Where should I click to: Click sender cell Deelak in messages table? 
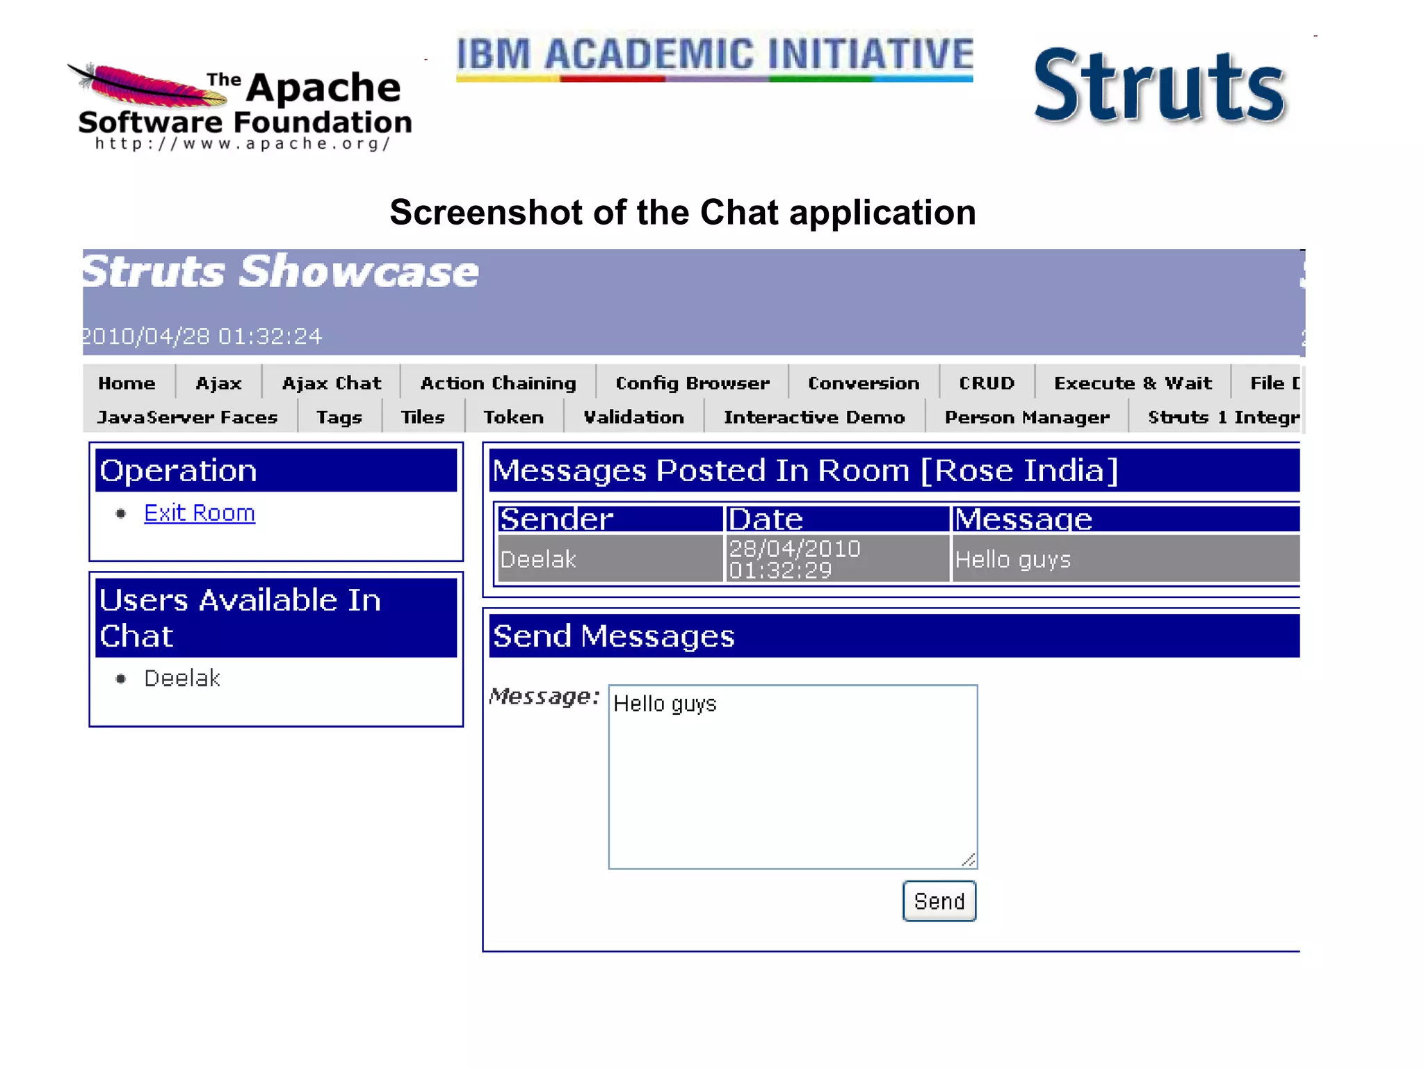coord(610,558)
